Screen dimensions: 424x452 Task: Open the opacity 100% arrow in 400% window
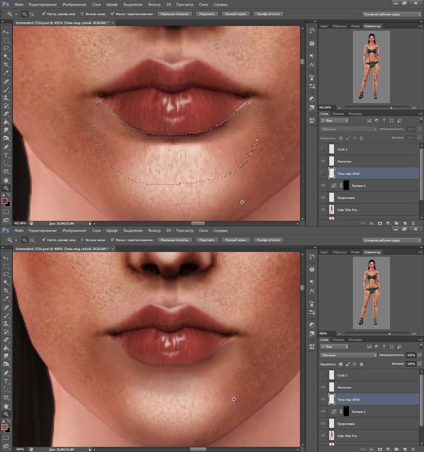coord(419,355)
